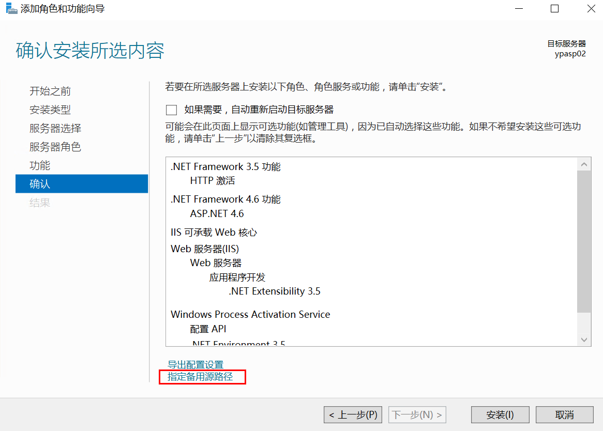Select Windows Process Activation Service entry
603x431 pixels.
pyautogui.click(x=250, y=314)
